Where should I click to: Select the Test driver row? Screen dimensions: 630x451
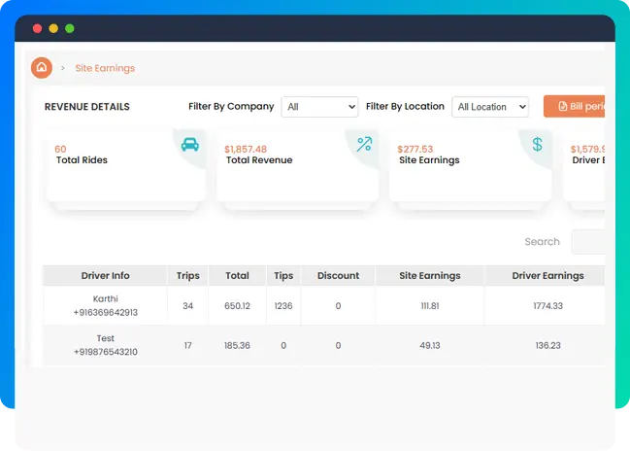(x=105, y=345)
